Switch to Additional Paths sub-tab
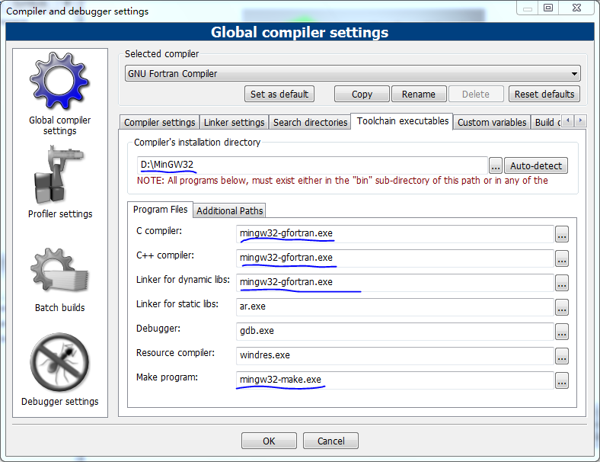The width and height of the screenshot is (600, 462). (230, 210)
